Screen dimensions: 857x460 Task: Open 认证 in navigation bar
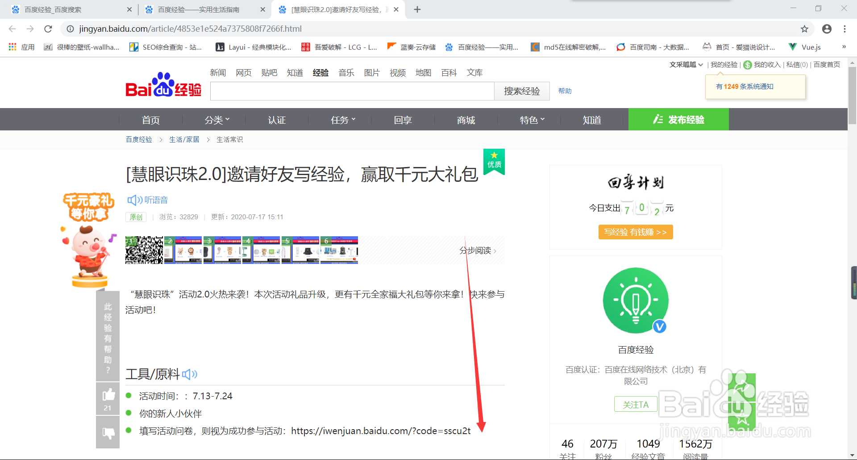(277, 120)
